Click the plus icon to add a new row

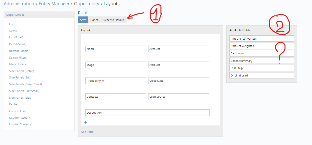[x=86, y=122]
